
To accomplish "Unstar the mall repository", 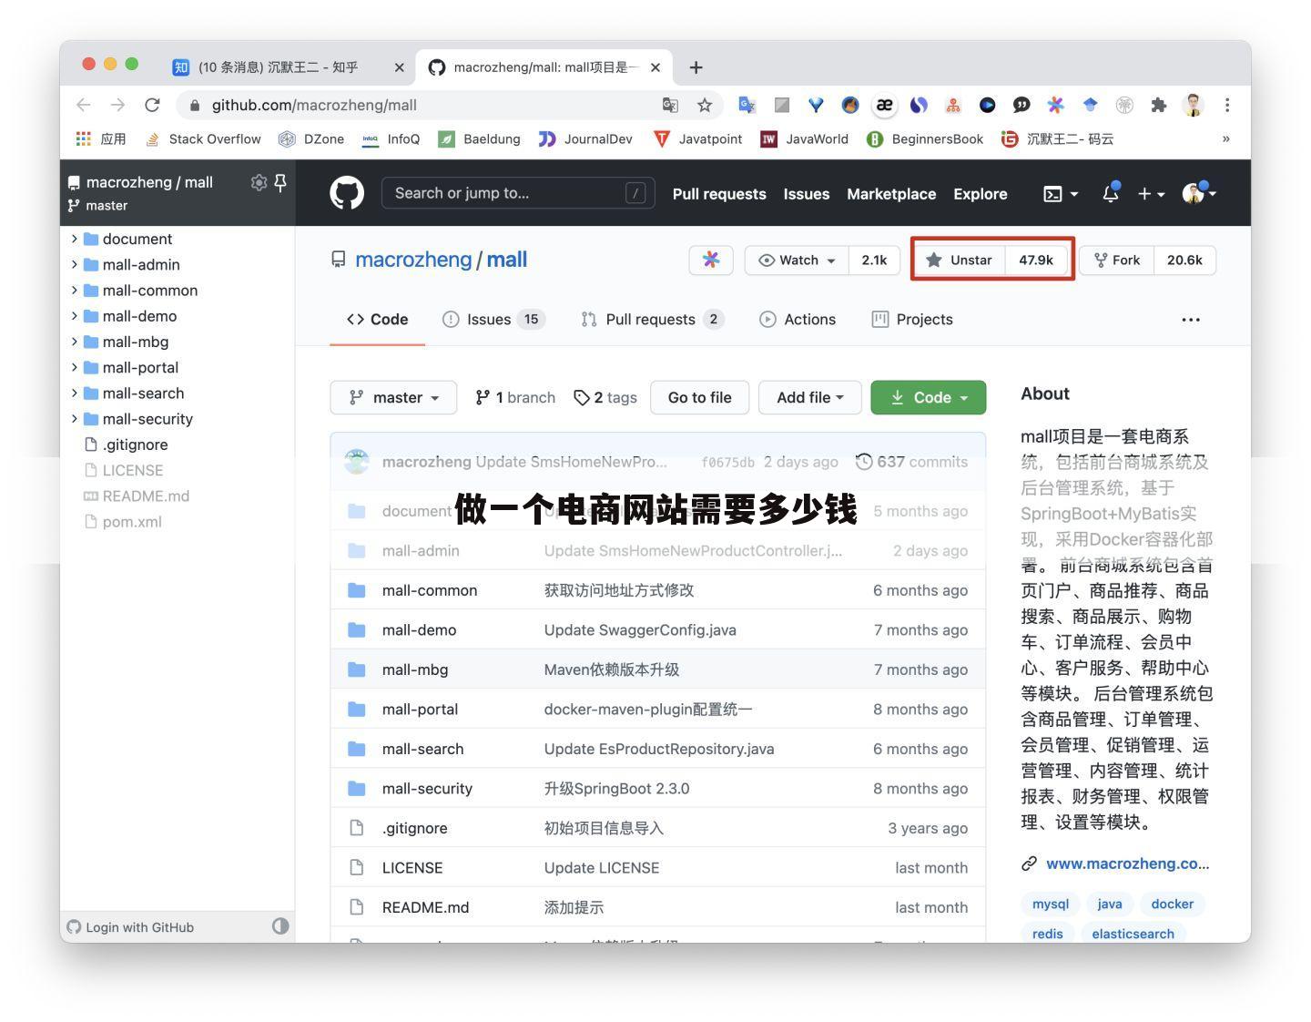I will pos(959,260).
